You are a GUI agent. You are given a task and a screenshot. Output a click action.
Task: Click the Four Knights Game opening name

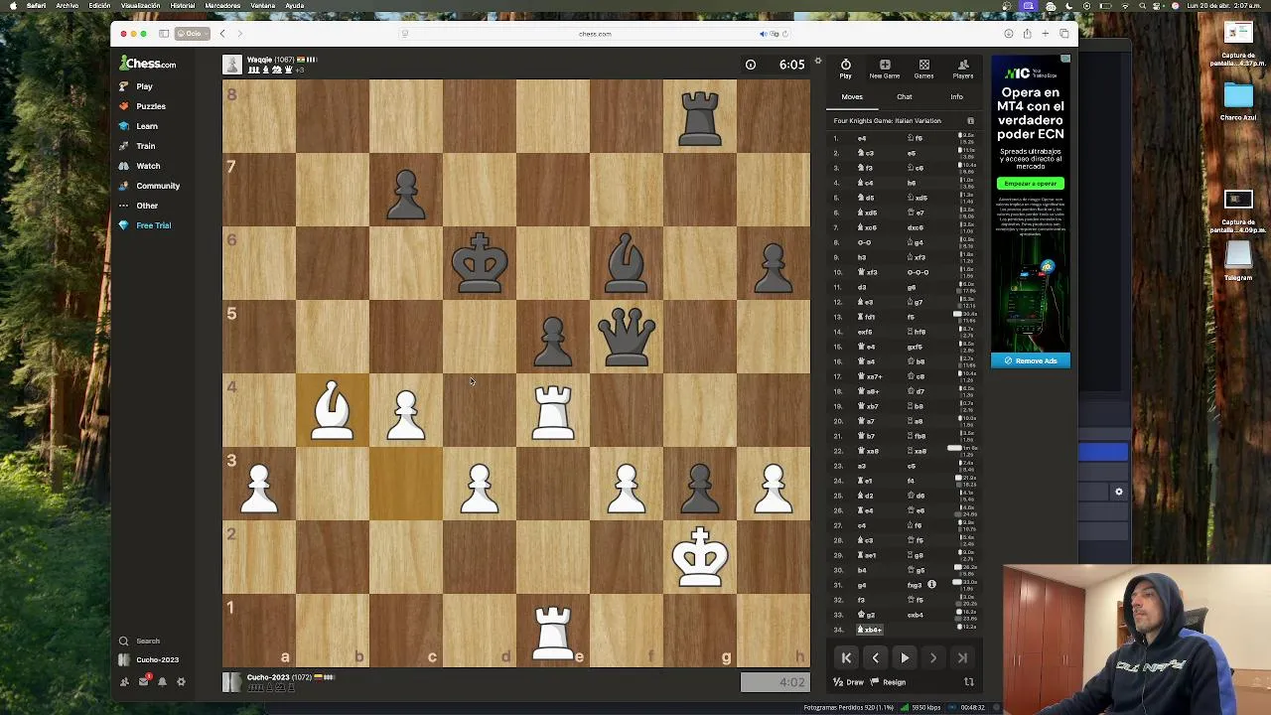tap(887, 121)
